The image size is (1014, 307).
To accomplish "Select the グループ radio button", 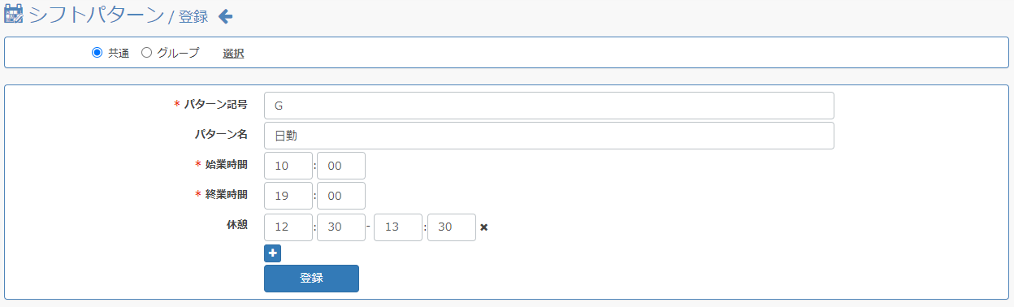I will 146,53.
